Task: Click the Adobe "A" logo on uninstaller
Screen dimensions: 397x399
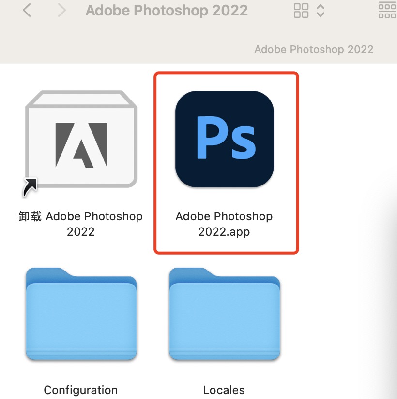Action: pyautogui.click(x=81, y=145)
